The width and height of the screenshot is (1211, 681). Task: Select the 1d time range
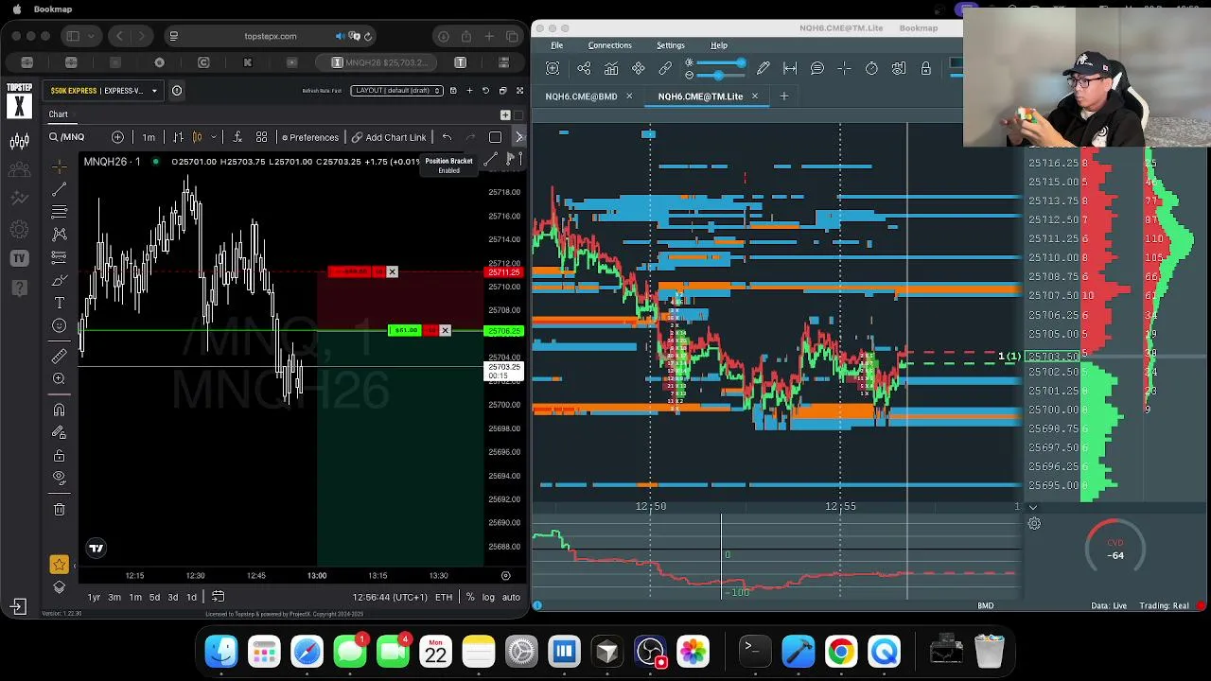[x=191, y=597]
